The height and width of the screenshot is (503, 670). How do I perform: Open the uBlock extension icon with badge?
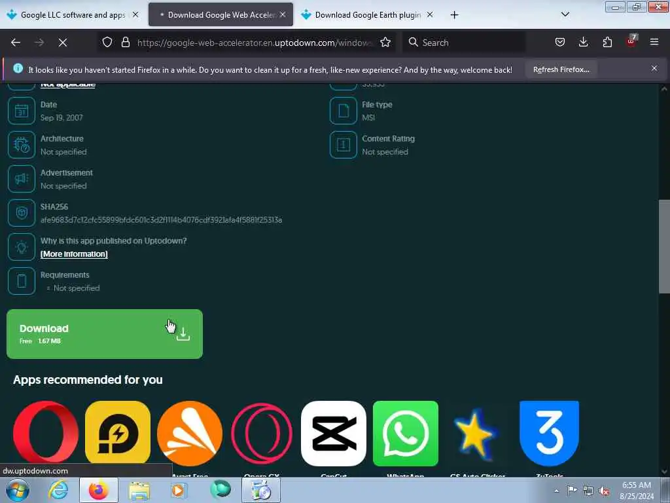631,41
